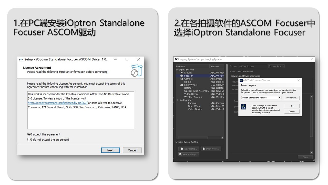Image resolution: width=328 pixels, height=185 pixels.
Task: Select Dome in the hardware tree
Action: [188, 82]
